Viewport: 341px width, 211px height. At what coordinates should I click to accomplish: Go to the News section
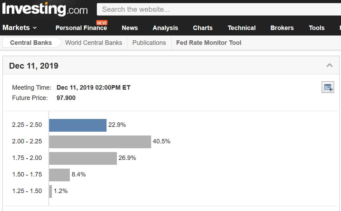pyautogui.click(x=130, y=28)
